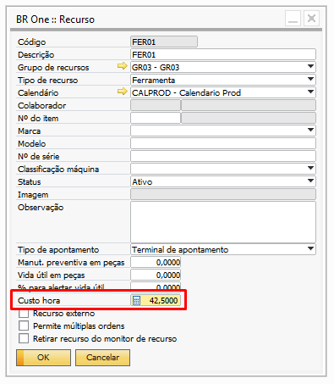Viewport: 334px width, 384px height.
Task: Click the Cancelar button
Action: (102, 358)
